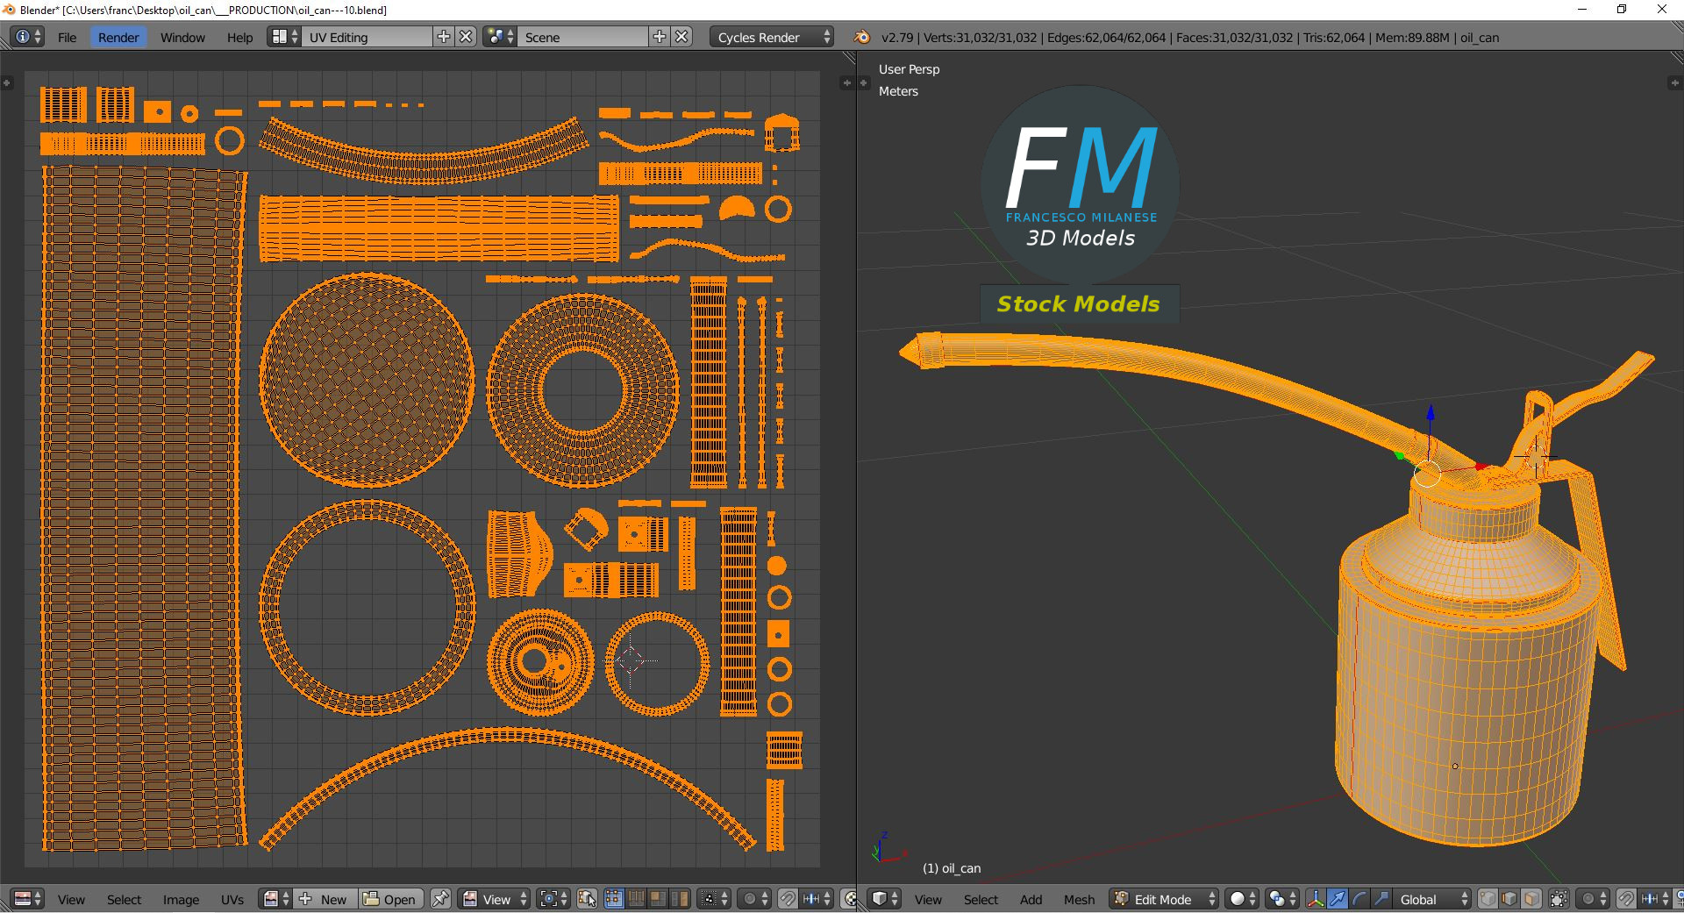This screenshot has height=913, width=1684.
Task: Click the New image button
Action: [326, 899]
